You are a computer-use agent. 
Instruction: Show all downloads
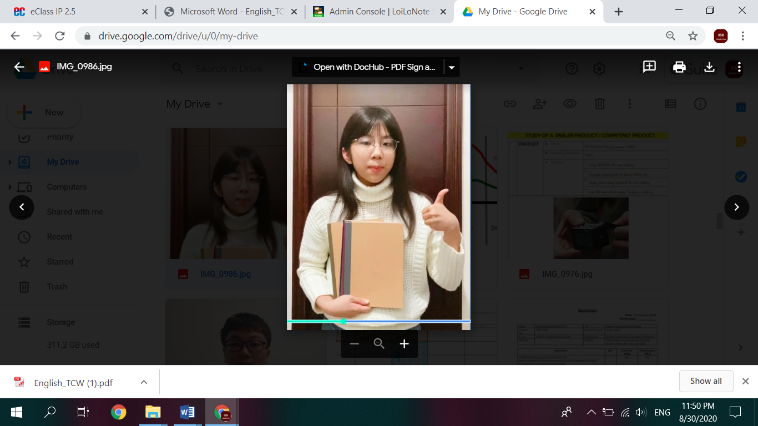[x=706, y=381]
